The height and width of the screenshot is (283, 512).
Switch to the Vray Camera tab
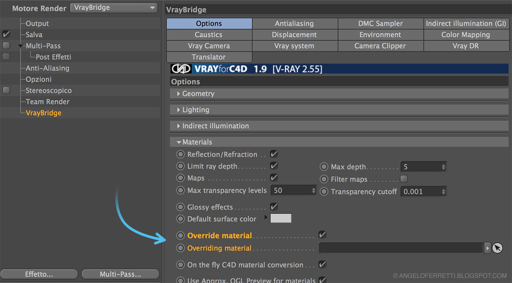[209, 46]
